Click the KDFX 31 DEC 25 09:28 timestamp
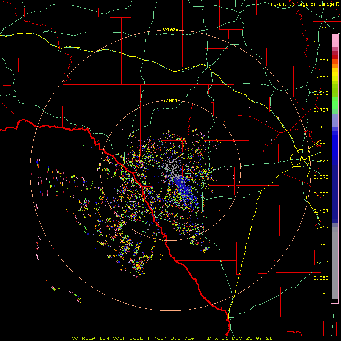Image resolution: width=341 pixels, height=341 pixels. pyautogui.click(x=239, y=338)
